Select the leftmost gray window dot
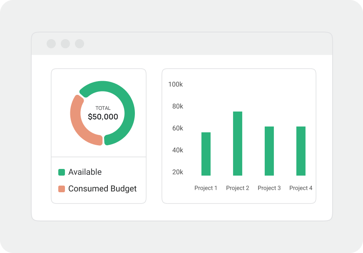The image size is (363, 253). click(51, 43)
